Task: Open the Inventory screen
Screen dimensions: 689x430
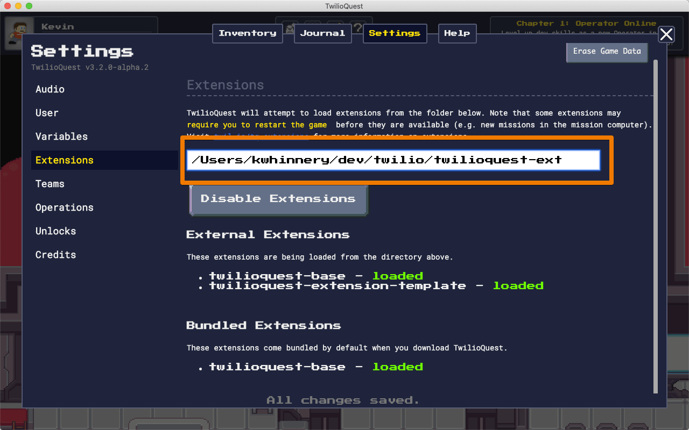Action: pos(247,33)
